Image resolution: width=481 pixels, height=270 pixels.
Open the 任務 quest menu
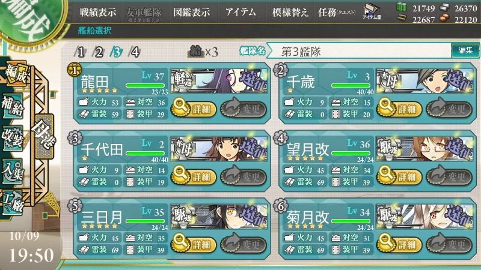[337, 12]
